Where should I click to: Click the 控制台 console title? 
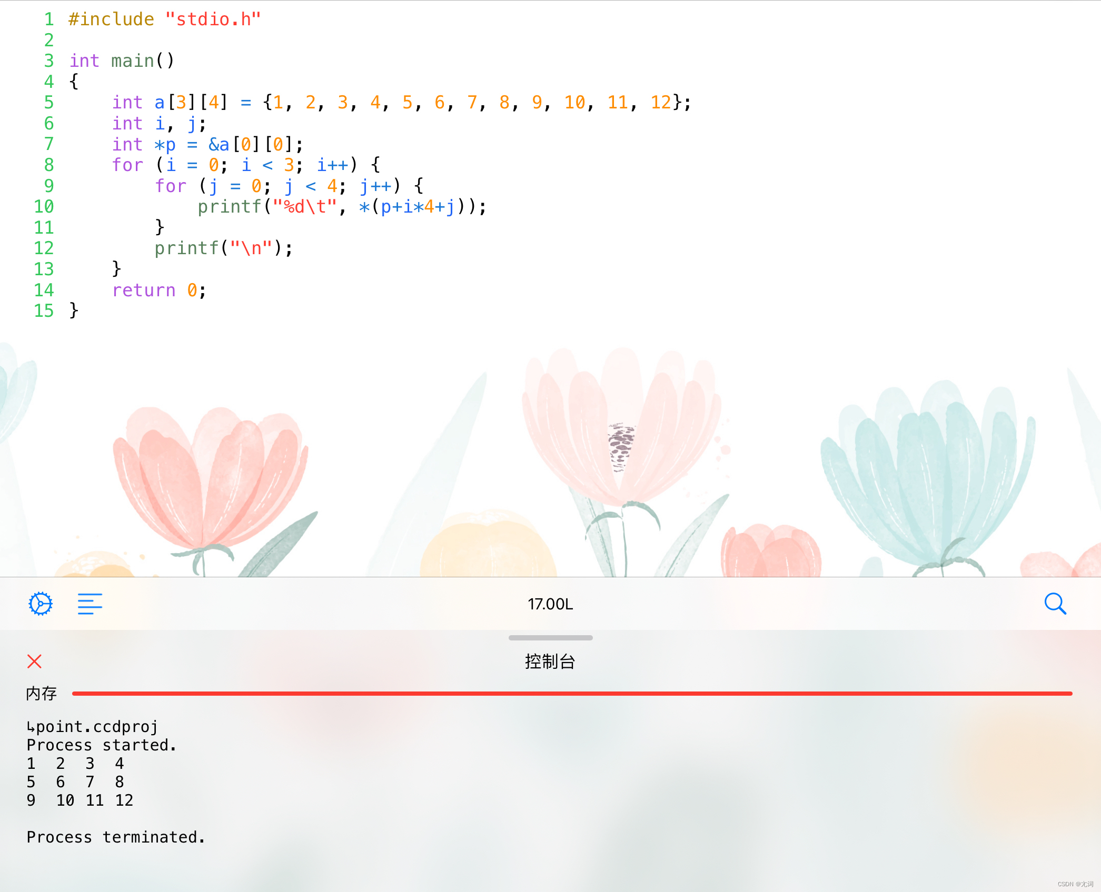pos(550,662)
